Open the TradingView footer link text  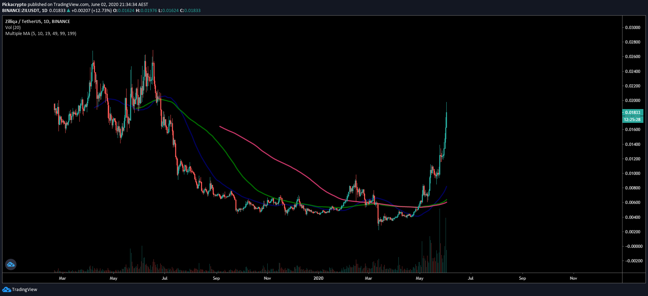click(24, 290)
